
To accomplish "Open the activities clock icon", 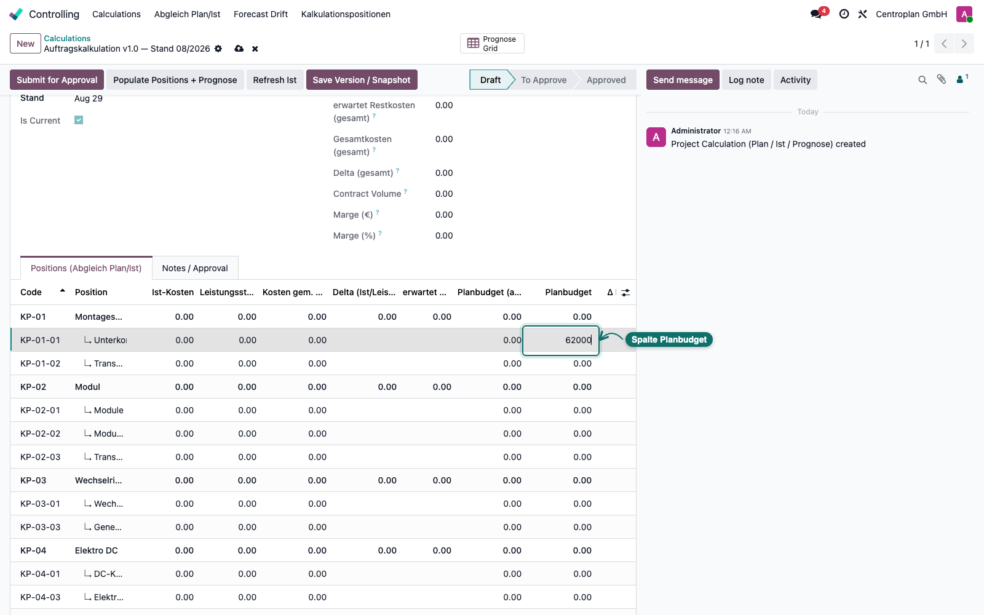I will pos(844,14).
